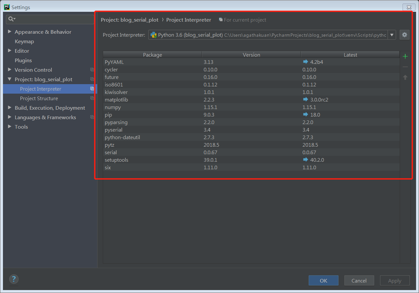Expand the Build, Execution, Deployment section
Image resolution: width=419 pixels, height=293 pixels.
pos(9,108)
